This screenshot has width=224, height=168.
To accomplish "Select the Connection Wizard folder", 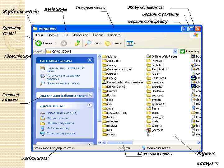I will tap(118, 69).
